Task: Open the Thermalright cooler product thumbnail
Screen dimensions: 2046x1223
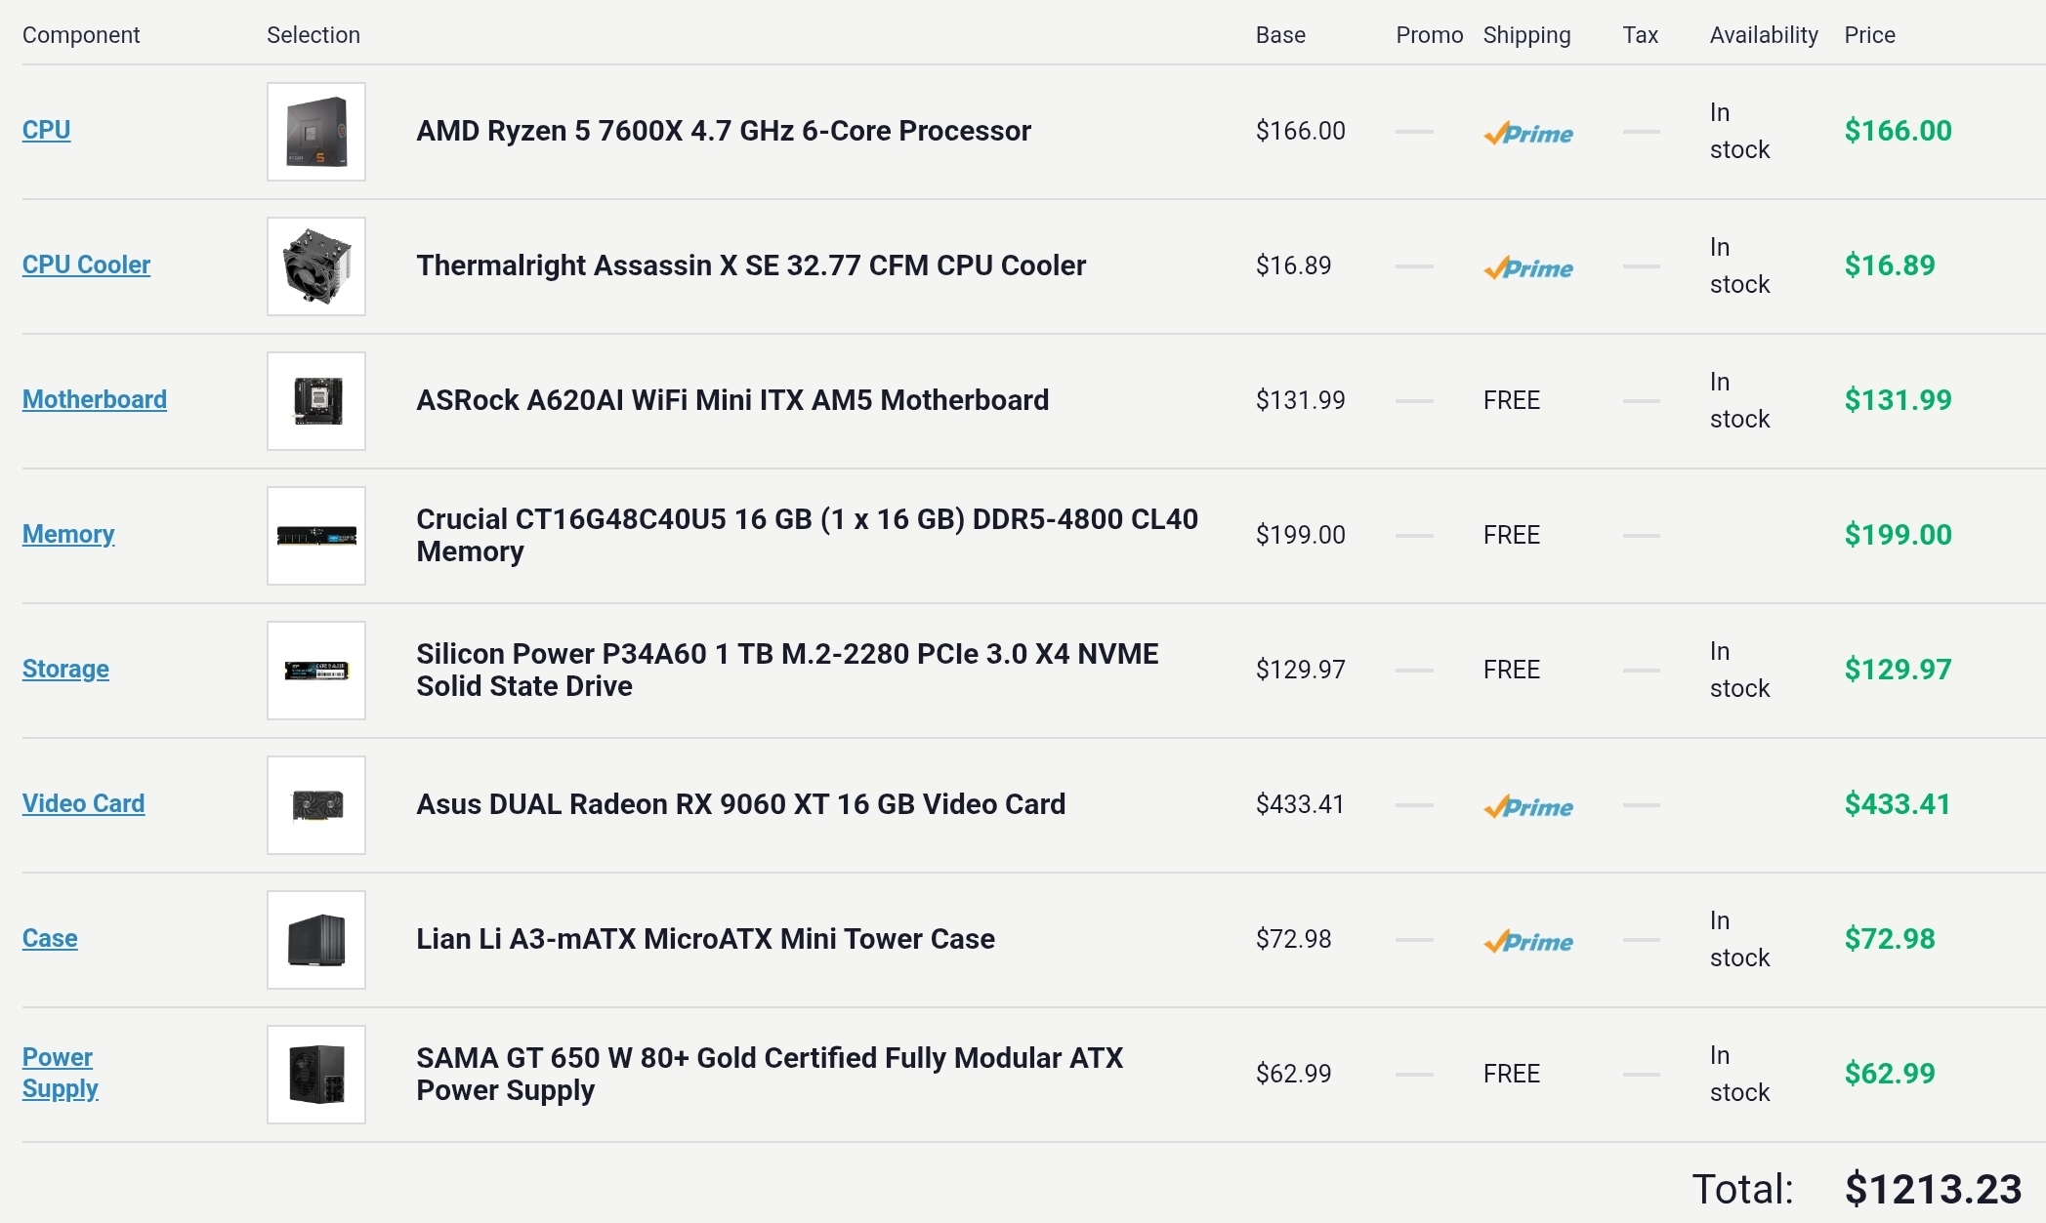Action: 316,266
